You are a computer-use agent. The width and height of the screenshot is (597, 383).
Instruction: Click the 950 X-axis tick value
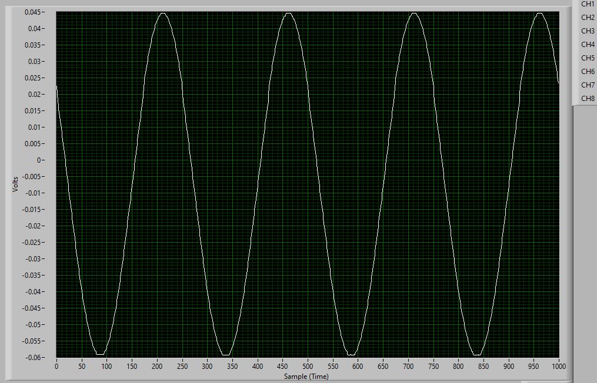(x=534, y=367)
